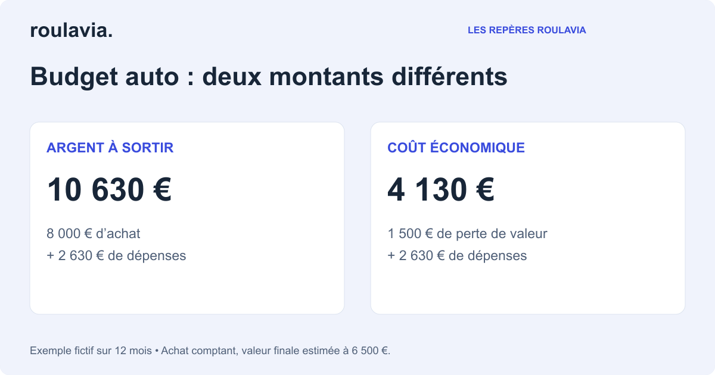Open the LES REPÈRES ROULAVIA link
The image size is (715, 375).
coord(527,30)
